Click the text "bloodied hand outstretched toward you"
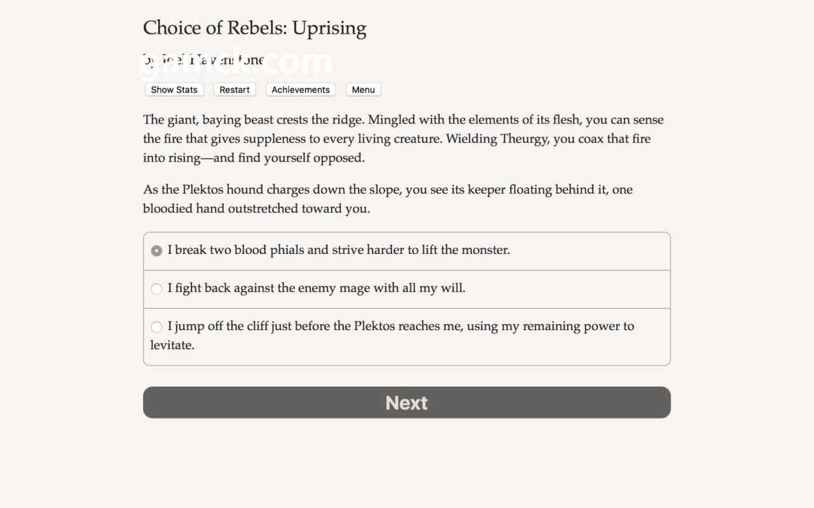814x508 pixels. 256,209
